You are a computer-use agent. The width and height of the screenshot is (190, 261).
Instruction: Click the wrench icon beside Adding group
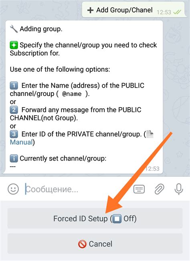14,29
